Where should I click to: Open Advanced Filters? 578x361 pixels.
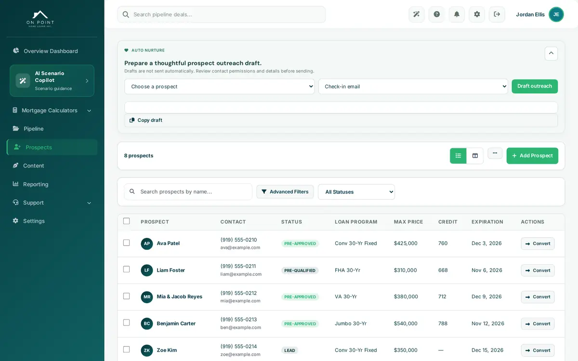285,192
